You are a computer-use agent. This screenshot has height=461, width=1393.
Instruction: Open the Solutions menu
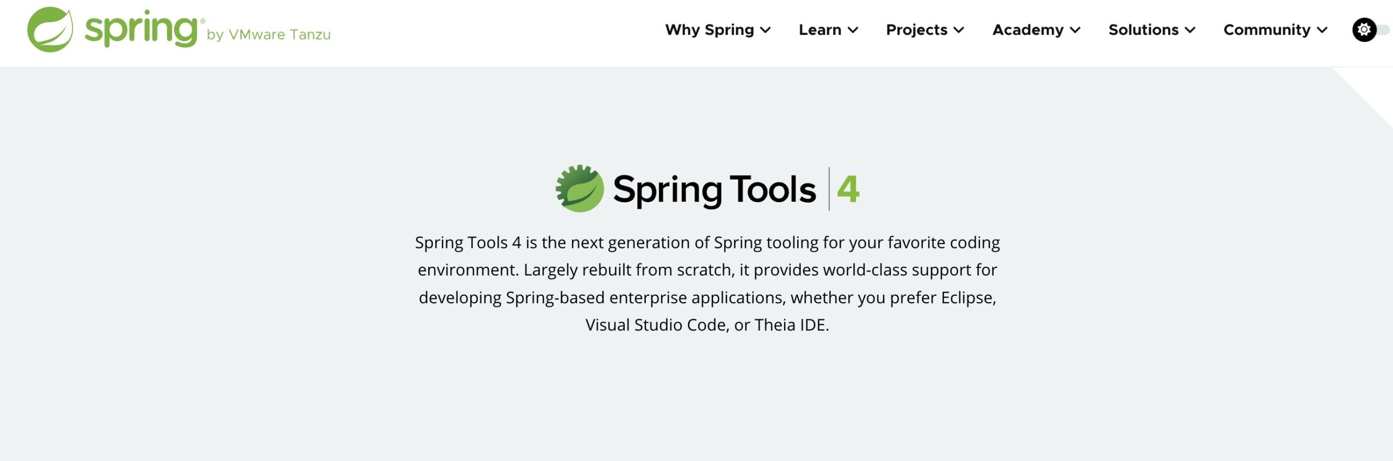[1143, 30]
